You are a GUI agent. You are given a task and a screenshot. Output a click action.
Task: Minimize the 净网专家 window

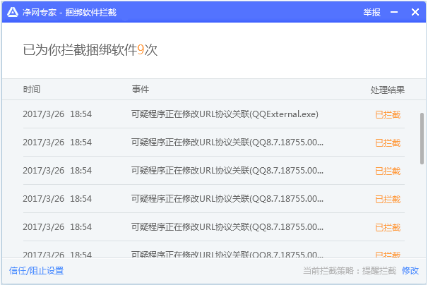point(394,12)
